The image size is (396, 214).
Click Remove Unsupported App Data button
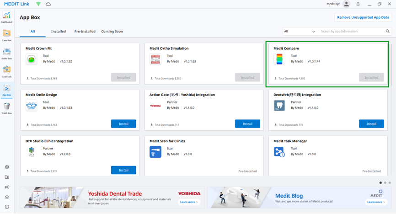363,17
